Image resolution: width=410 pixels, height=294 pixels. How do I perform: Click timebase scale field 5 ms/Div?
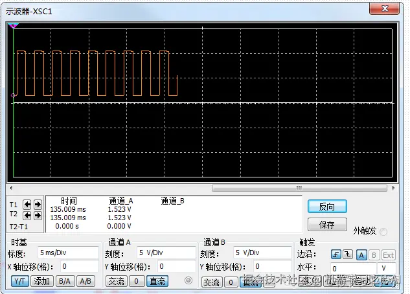point(68,253)
